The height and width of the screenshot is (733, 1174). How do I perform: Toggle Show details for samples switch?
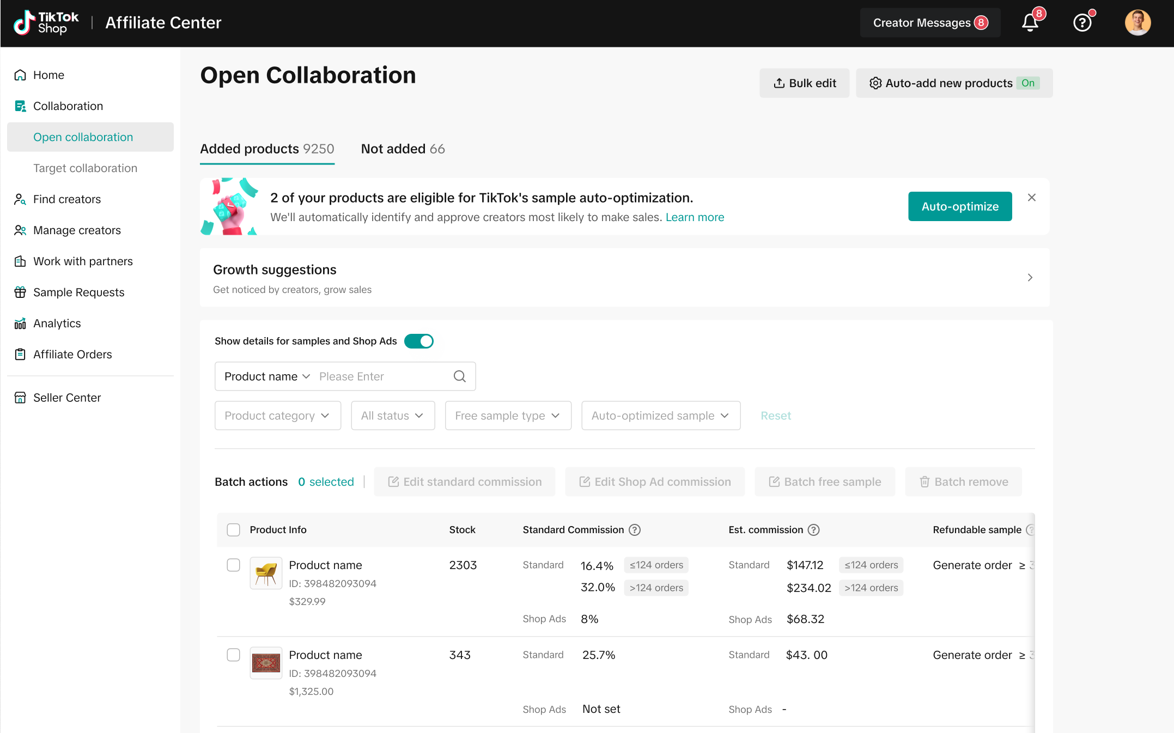pyautogui.click(x=418, y=341)
